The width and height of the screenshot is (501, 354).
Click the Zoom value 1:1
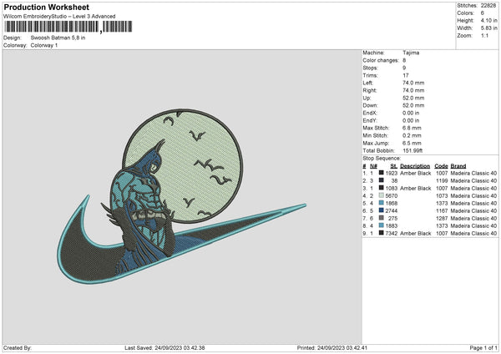484,35
